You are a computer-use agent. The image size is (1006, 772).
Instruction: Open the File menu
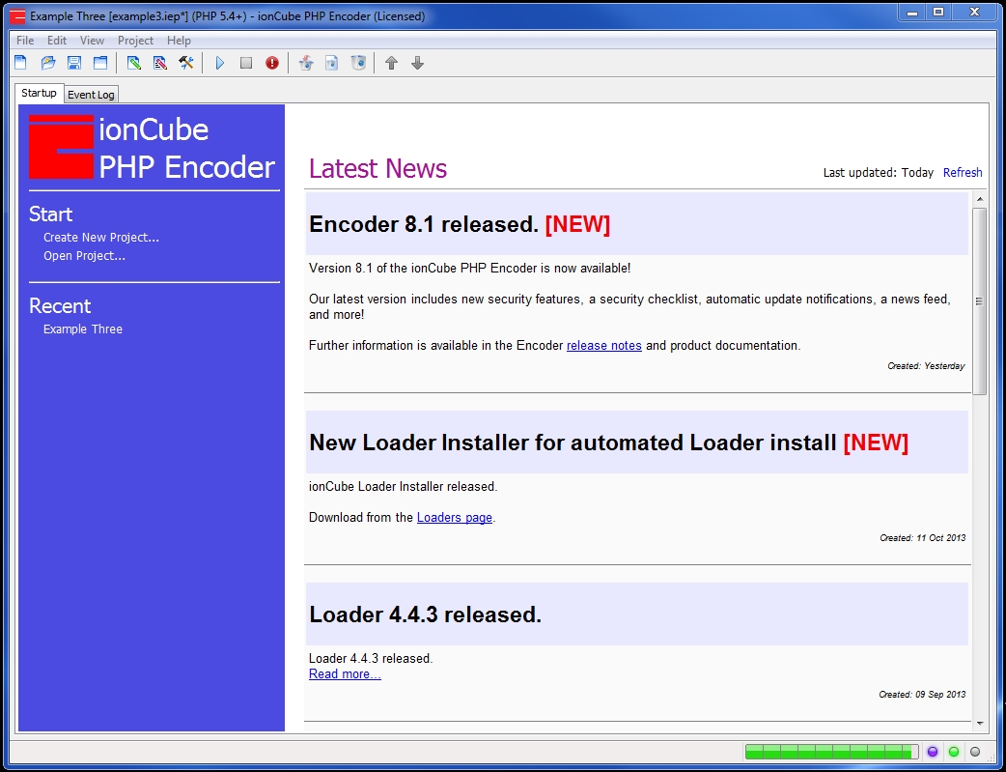[x=25, y=41]
